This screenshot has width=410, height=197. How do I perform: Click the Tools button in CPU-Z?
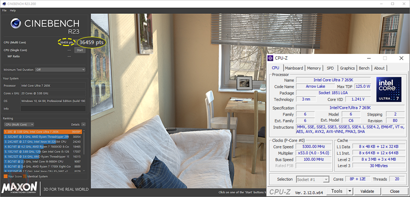pos(337,191)
